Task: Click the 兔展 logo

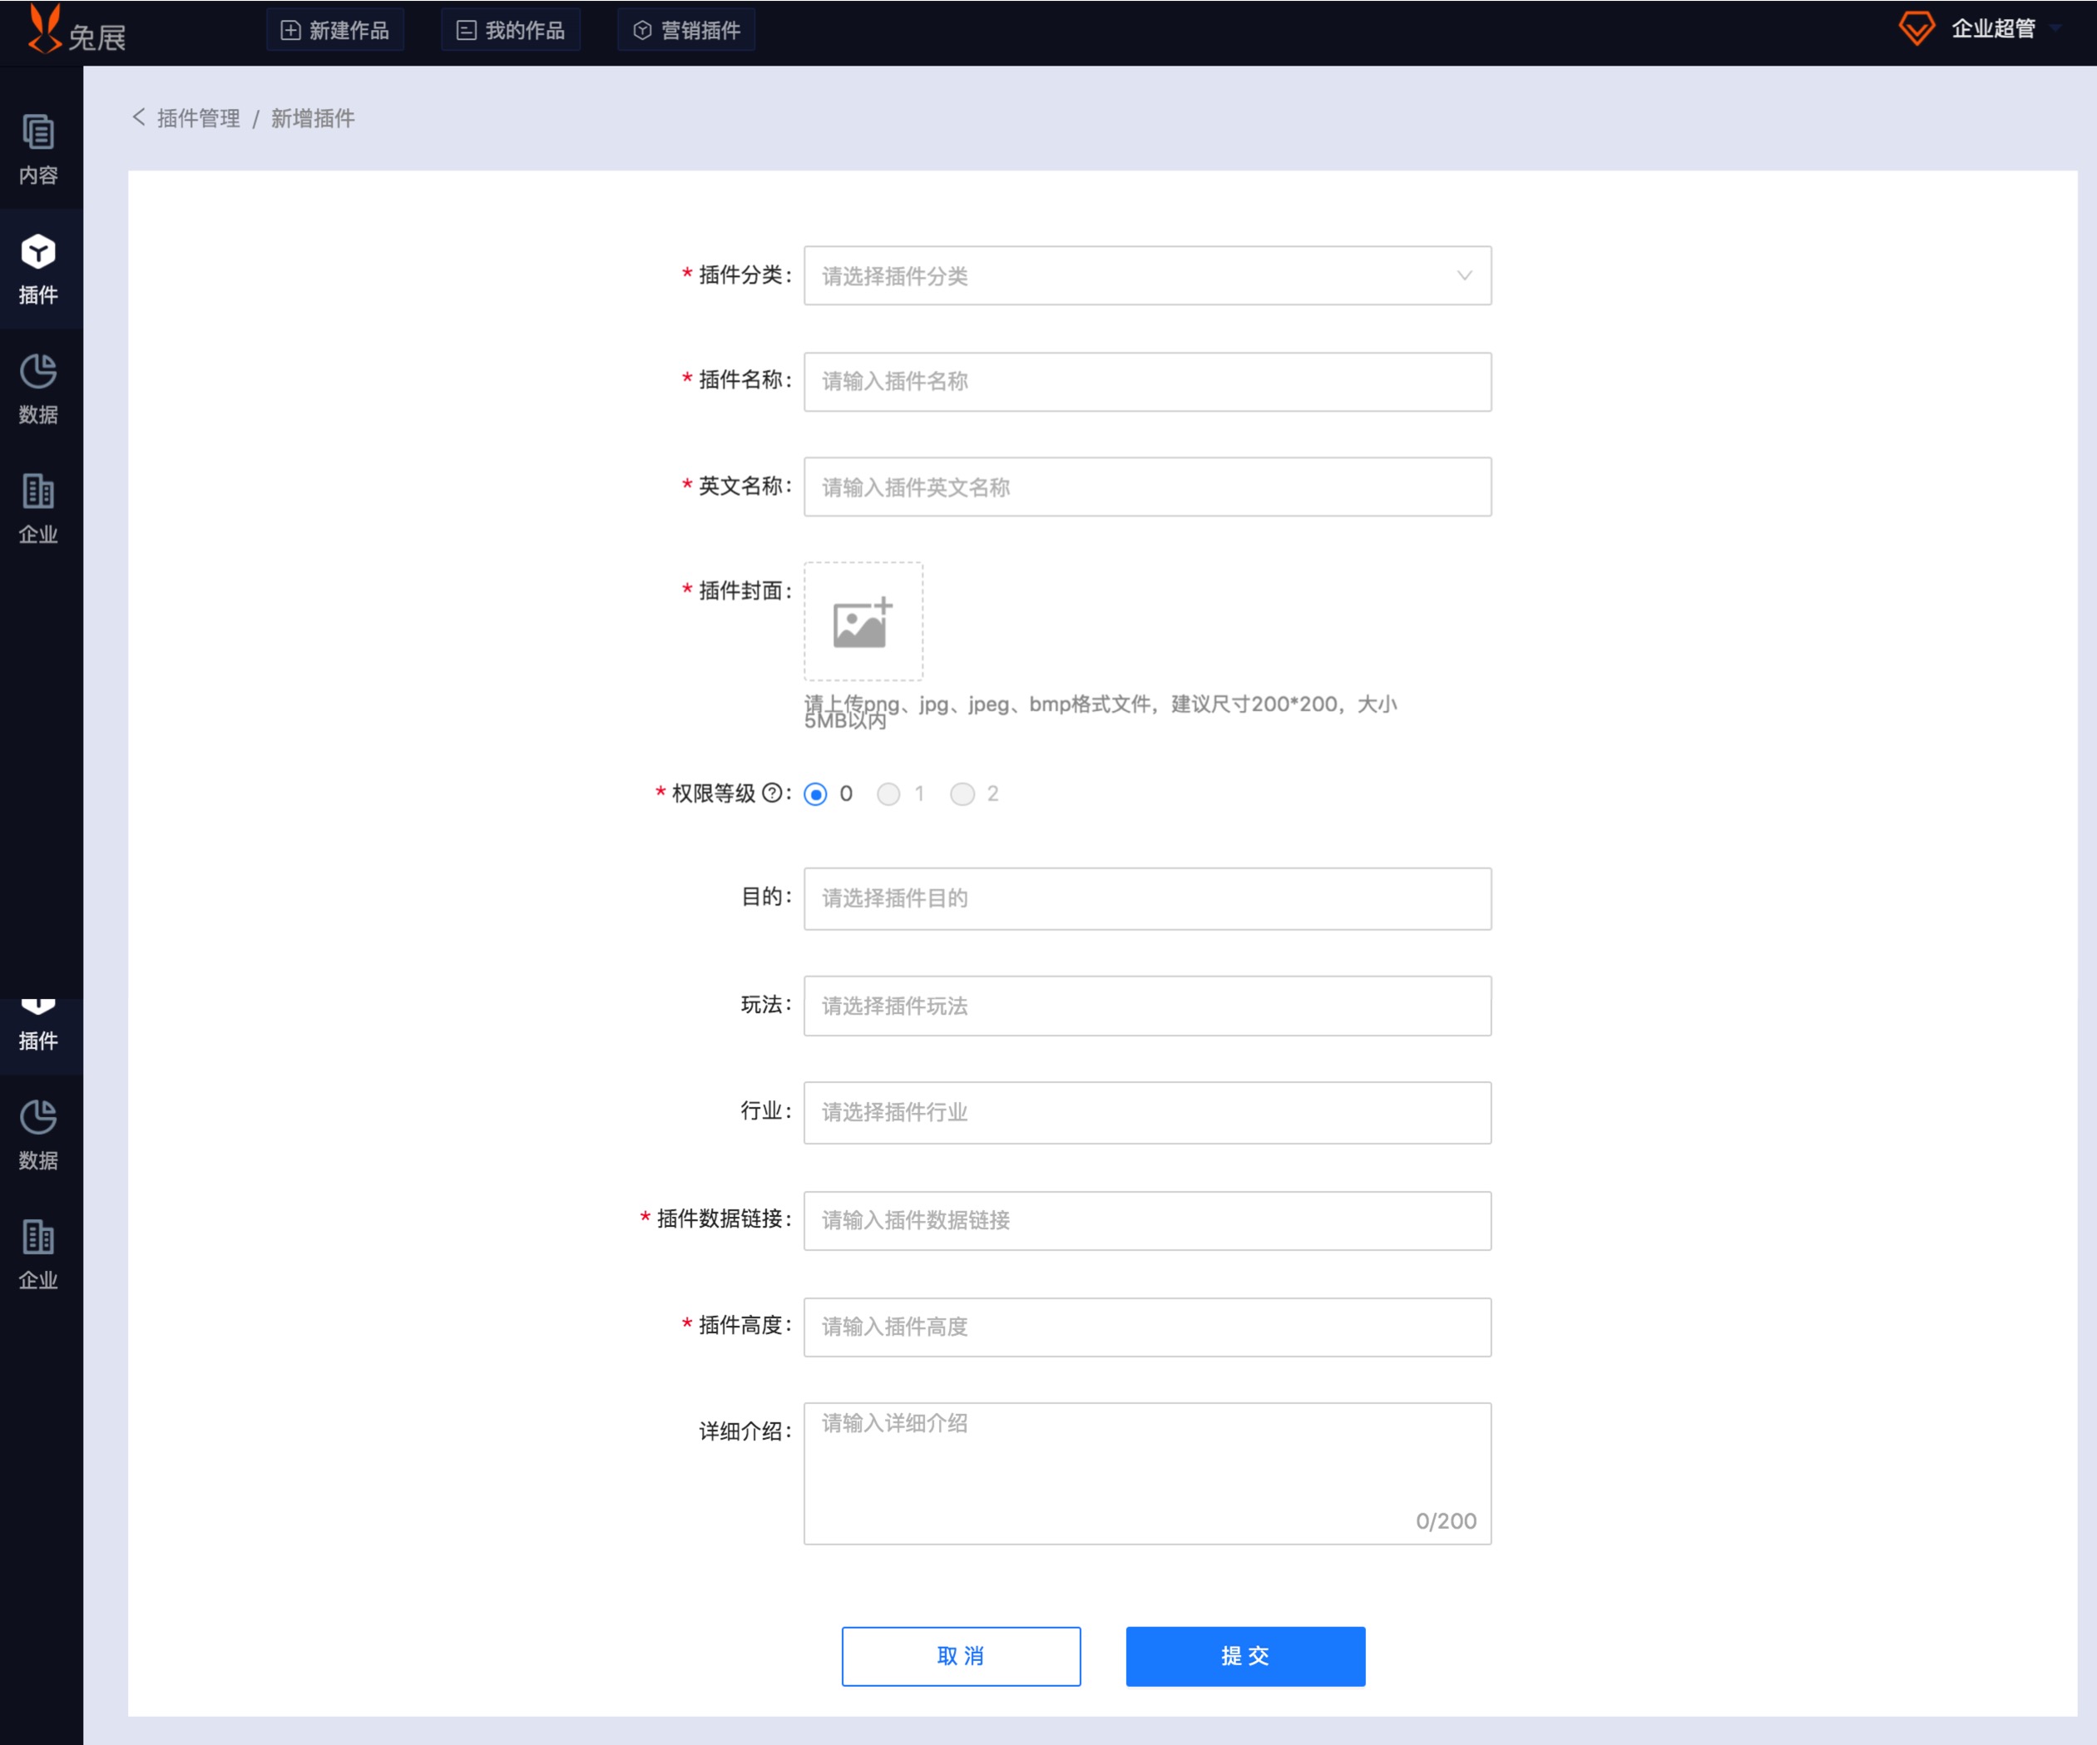Action: tap(76, 30)
